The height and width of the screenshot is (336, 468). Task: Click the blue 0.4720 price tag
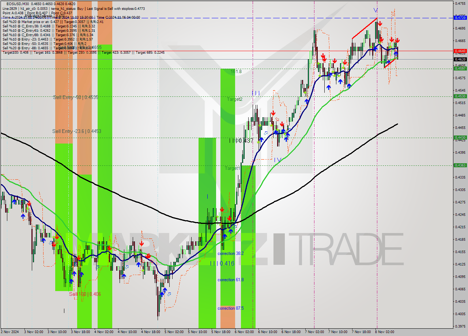pos(460,17)
